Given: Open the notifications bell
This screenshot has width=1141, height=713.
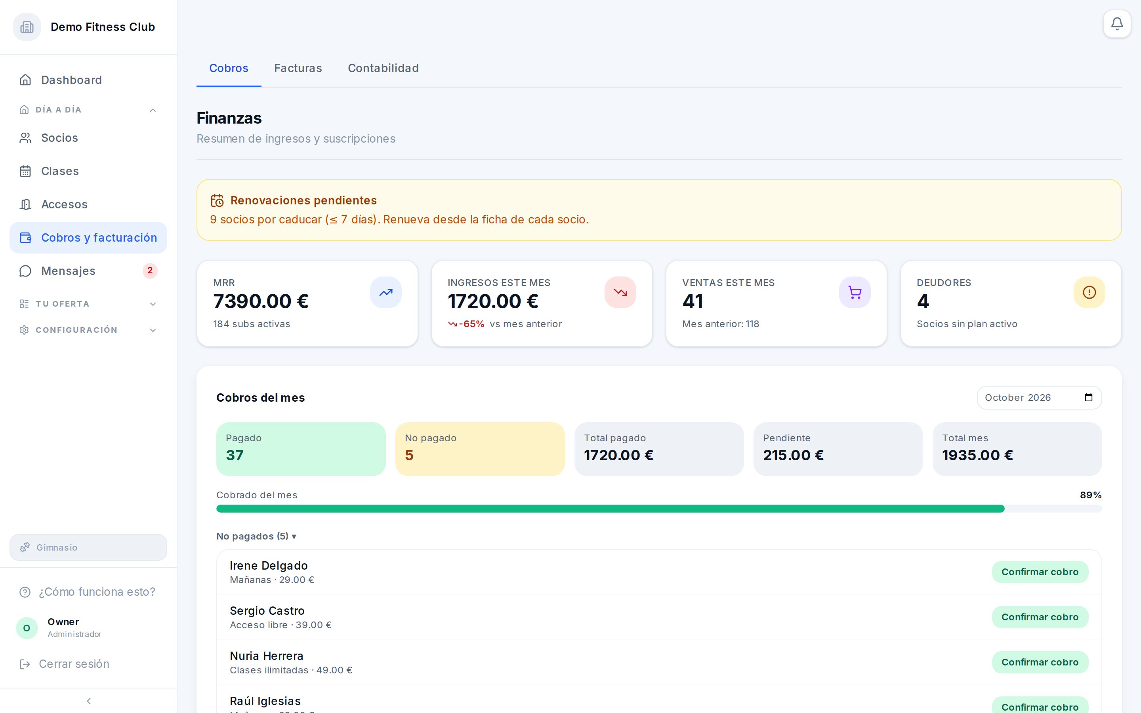Looking at the screenshot, I should (x=1116, y=24).
